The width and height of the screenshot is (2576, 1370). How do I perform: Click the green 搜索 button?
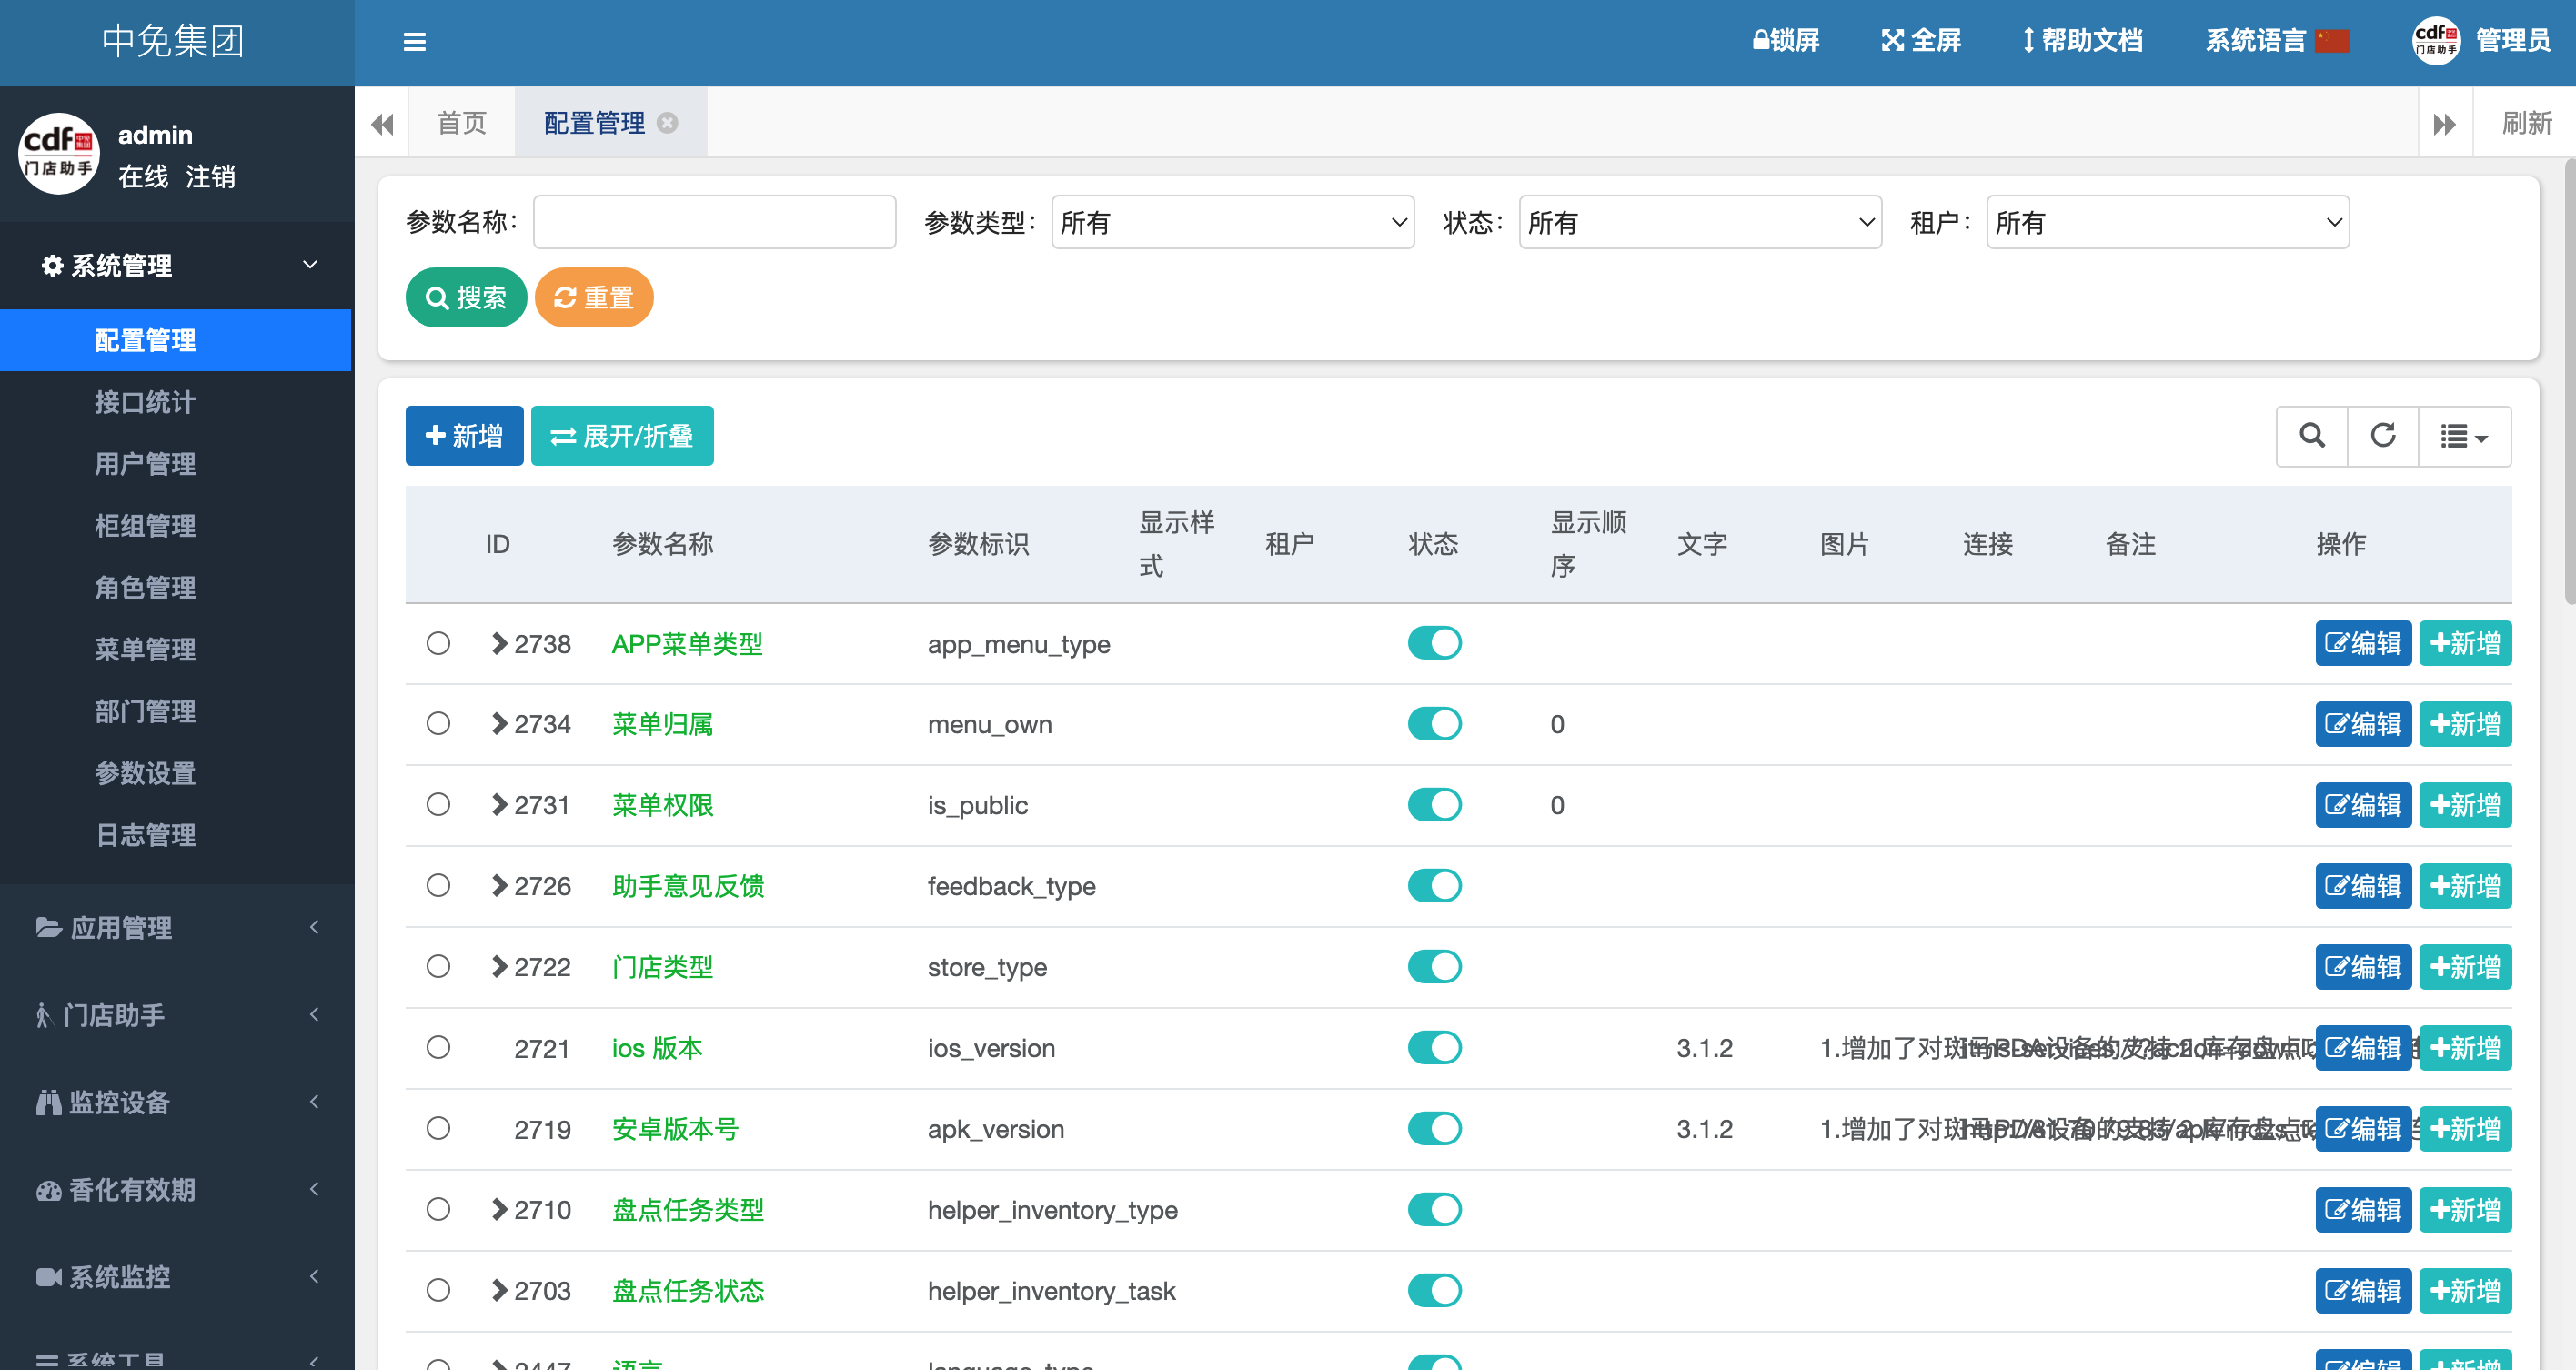pos(466,298)
